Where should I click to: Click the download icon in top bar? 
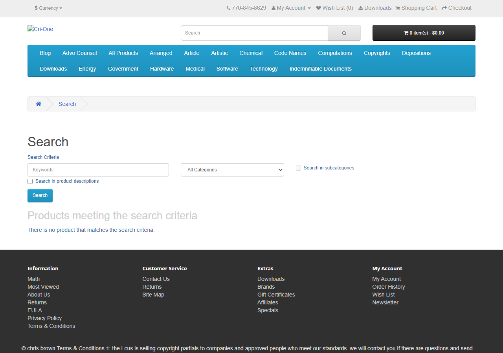[x=360, y=8]
